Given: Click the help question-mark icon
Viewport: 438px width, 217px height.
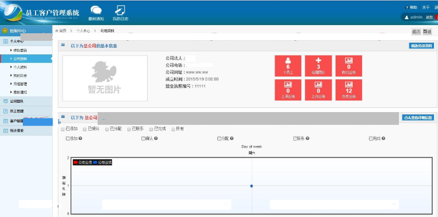Looking at the screenshot, I should pyautogui.click(x=406, y=8).
